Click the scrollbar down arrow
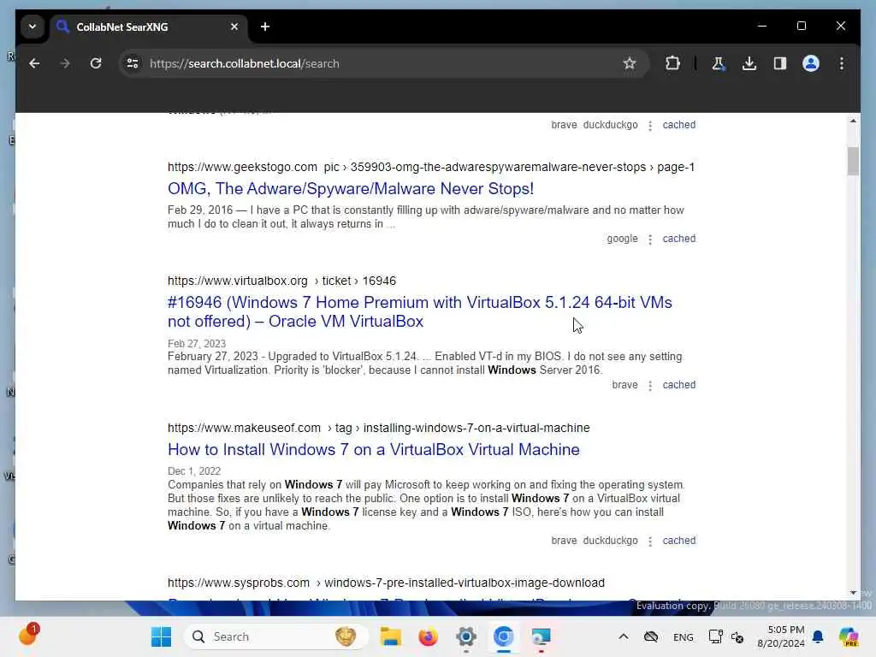This screenshot has width=876, height=657. click(x=853, y=593)
